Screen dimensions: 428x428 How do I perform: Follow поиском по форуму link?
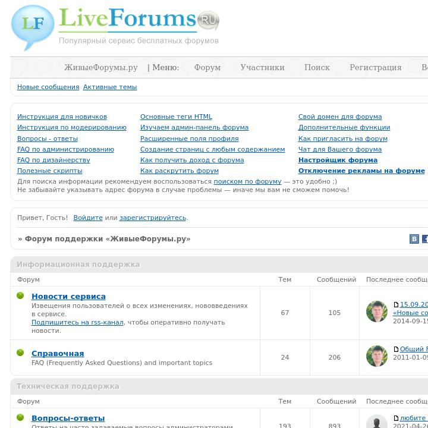click(x=247, y=181)
